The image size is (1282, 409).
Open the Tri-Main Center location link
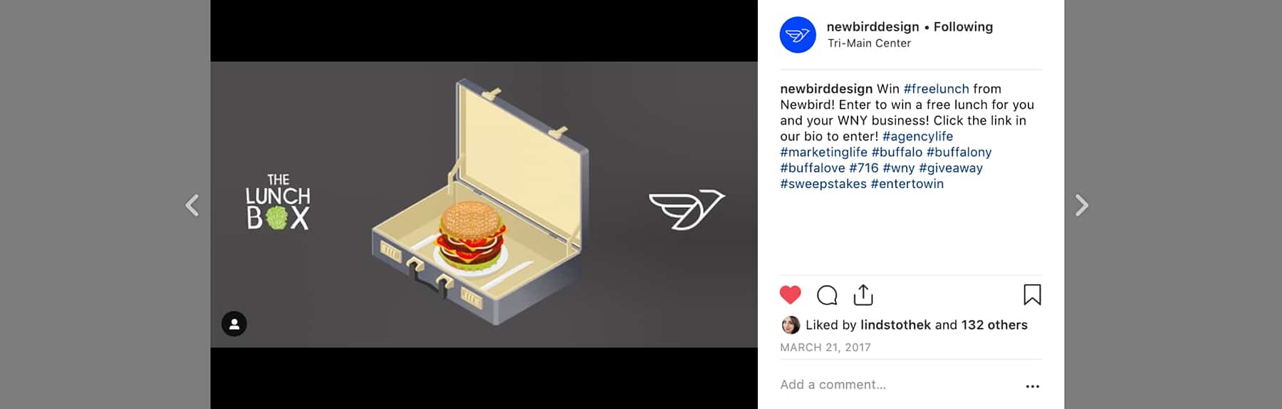[869, 43]
